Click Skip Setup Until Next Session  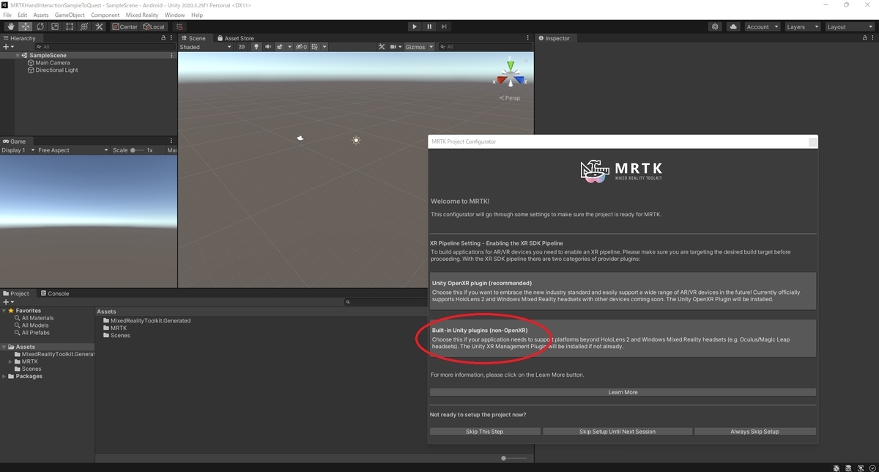(x=617, y=431)
